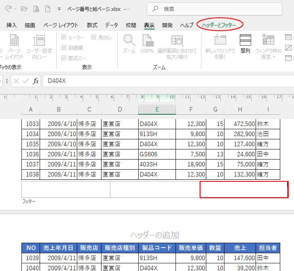
Task: Click the 販売店種別 column header cell
Action: coord(120,248)
